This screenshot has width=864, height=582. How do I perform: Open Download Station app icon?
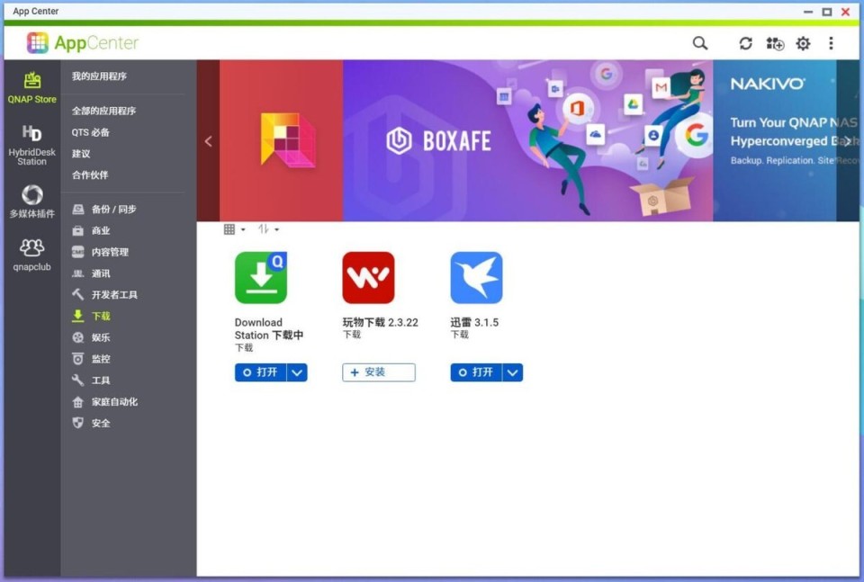[x=261, y=278]
